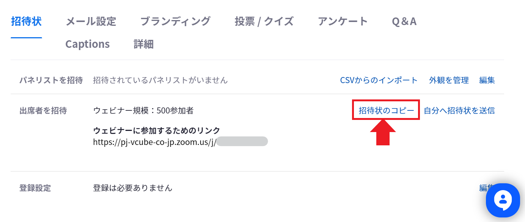525x222 pixels.
Task: Switch to the 招待状 tab
Action: coord(26,21)
